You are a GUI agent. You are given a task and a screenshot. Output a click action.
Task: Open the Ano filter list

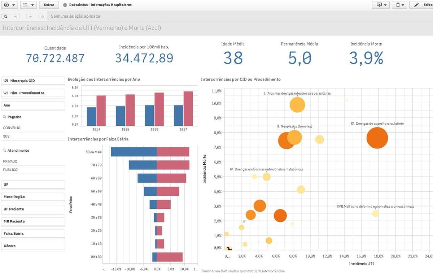33,105
